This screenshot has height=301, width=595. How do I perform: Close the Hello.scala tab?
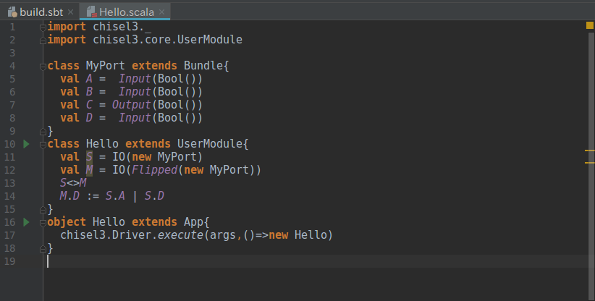click(x=162, y=12)
